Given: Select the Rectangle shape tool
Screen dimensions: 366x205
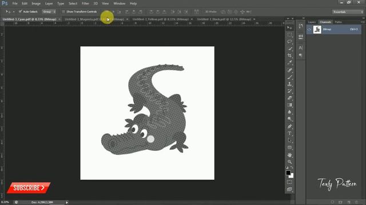Looking at the screenshot, I should click(289, 147).
